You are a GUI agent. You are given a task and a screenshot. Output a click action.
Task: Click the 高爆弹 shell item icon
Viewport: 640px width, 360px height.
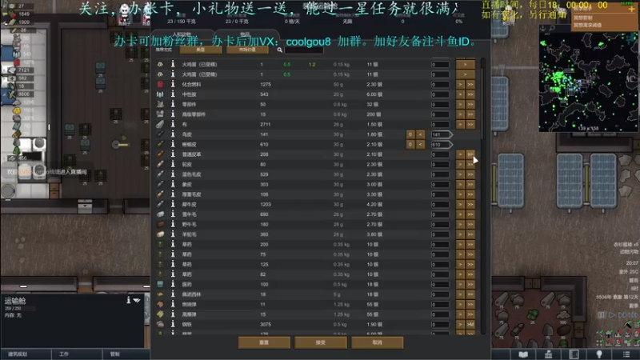tap(161, 314)
